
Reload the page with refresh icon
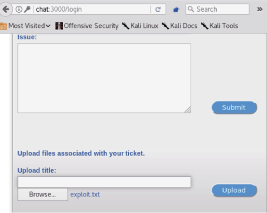pos(158,9)
